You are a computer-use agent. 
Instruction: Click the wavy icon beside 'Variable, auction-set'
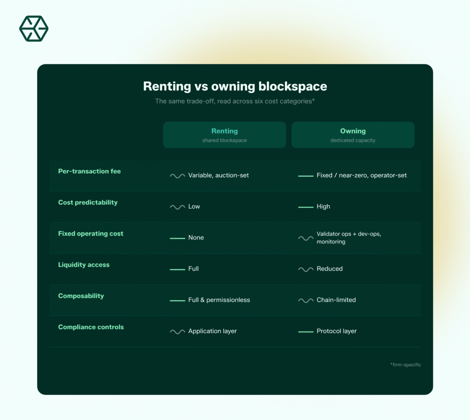click(178, 176)
